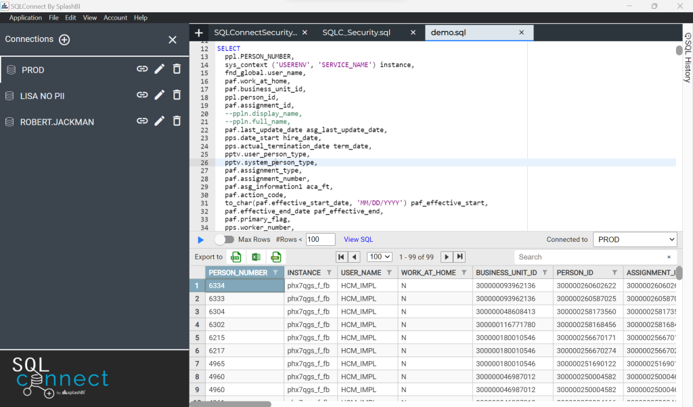Click the link icon for PROD connection

[142, 70]
